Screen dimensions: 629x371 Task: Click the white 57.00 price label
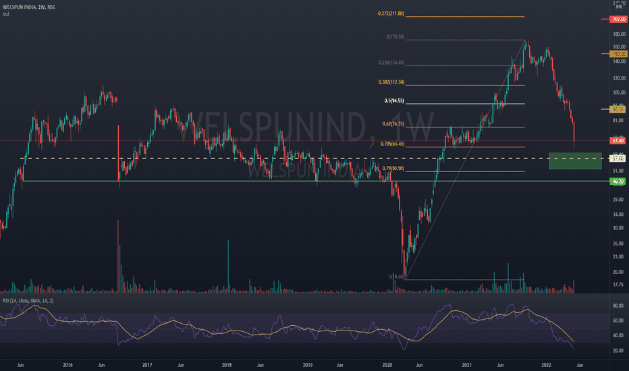618,159
